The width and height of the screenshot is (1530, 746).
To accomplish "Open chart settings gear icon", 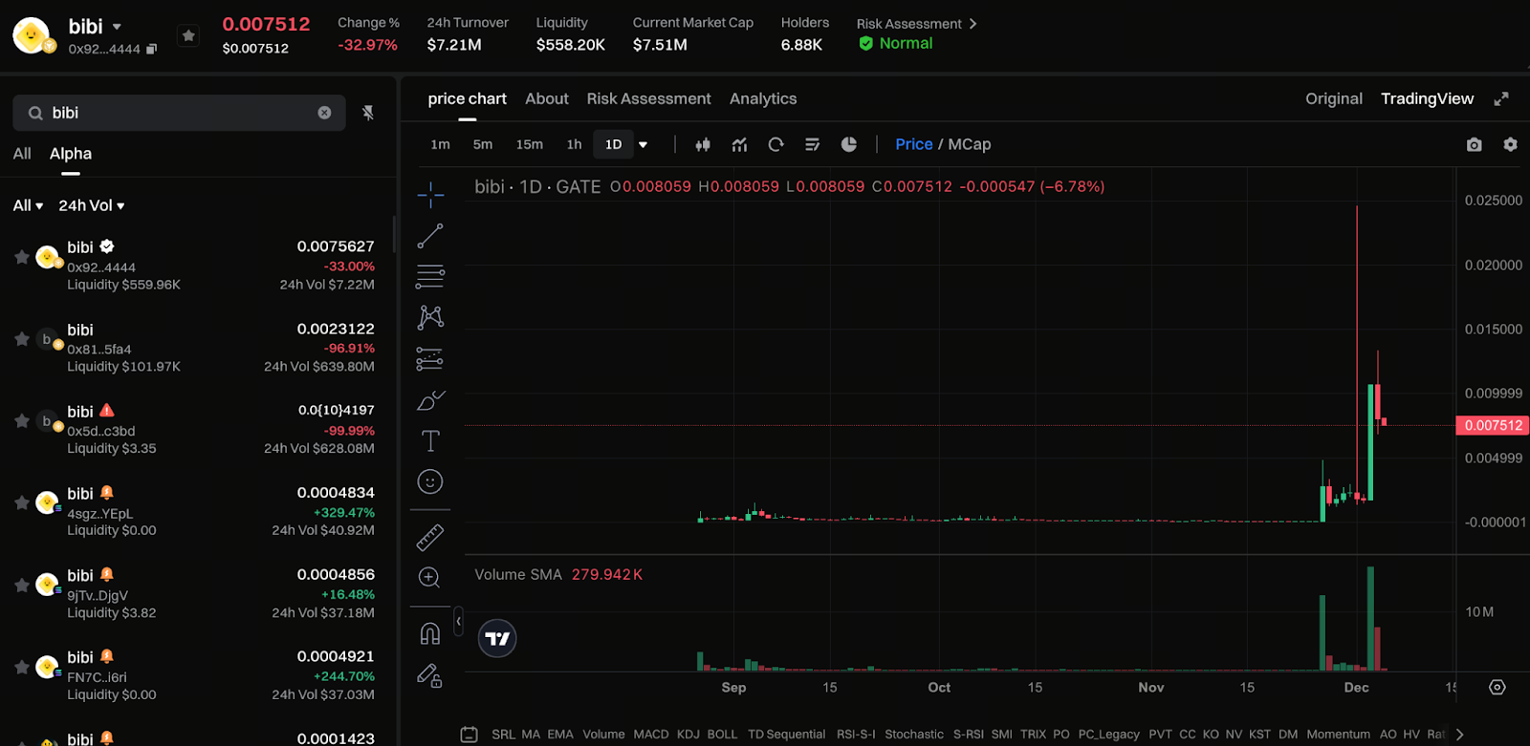I will [x=1510, y=144].
